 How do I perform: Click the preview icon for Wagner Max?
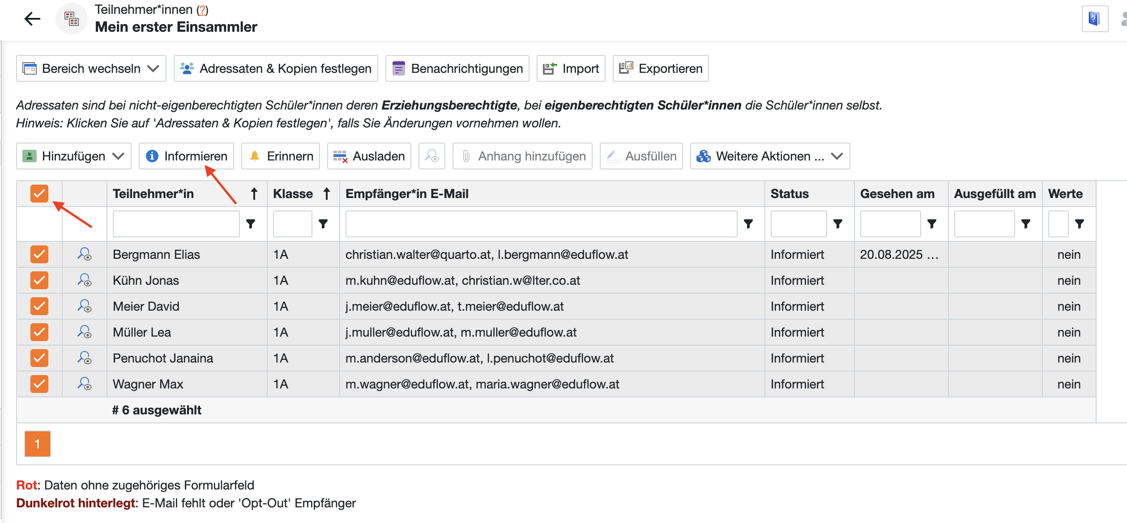[x=84, y=384]
